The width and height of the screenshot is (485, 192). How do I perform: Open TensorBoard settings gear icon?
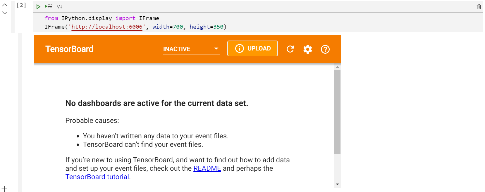coord(308,49)
